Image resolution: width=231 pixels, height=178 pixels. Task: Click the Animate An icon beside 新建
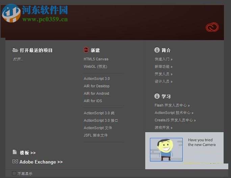(x=86, y=50)
